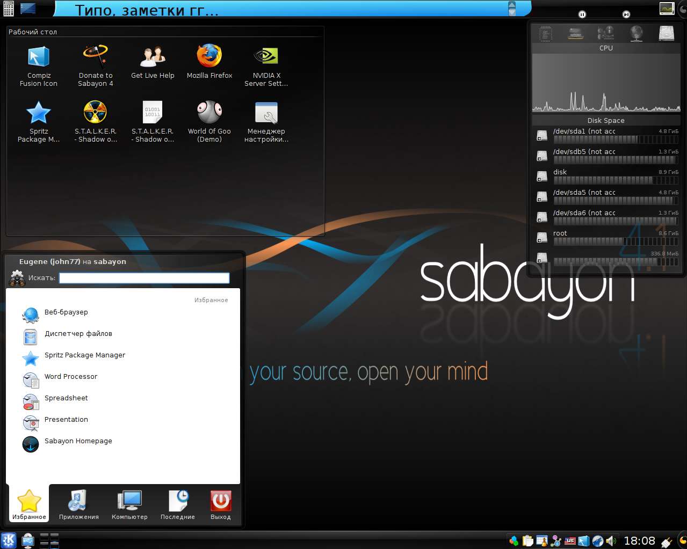Screen dimensions: 687x549
Task: Pause playback with the pause button
Action: point(582,14)
